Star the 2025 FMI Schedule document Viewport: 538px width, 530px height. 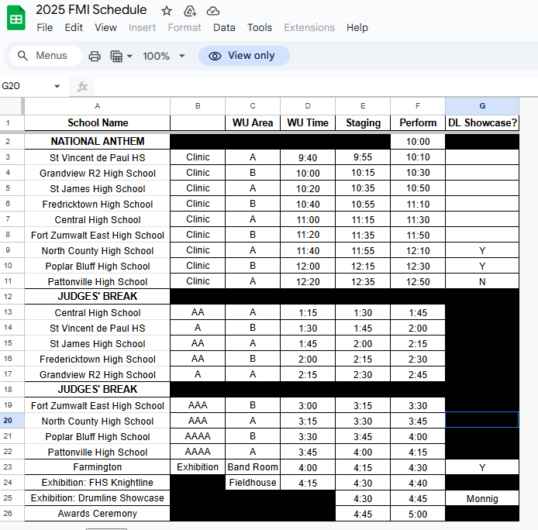167,10
